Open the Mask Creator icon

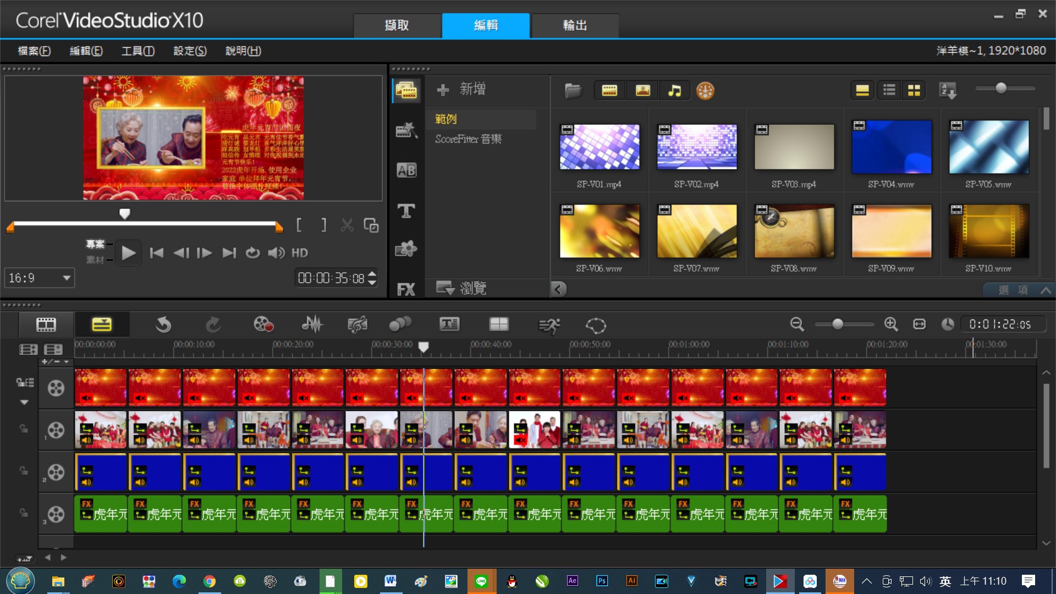[x=596, y=326]
